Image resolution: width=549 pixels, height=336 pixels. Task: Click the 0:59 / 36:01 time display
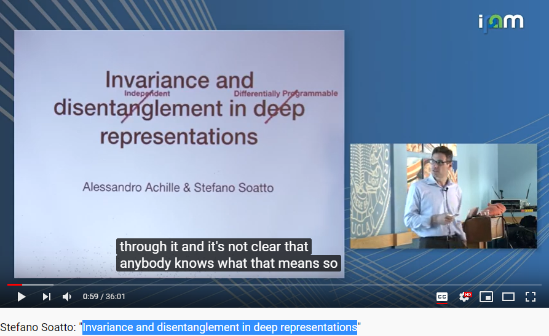click(x=104, y=297)
